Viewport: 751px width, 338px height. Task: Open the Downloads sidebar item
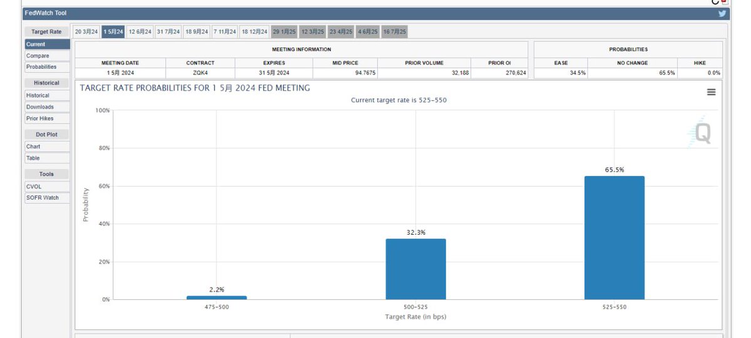tap(47, 107)
